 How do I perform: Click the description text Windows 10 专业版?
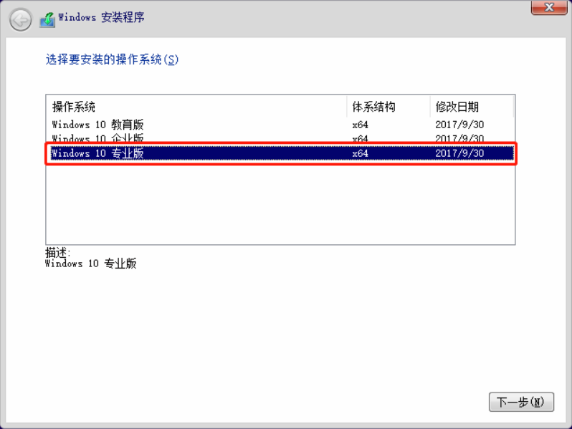(x=90, y=264)
